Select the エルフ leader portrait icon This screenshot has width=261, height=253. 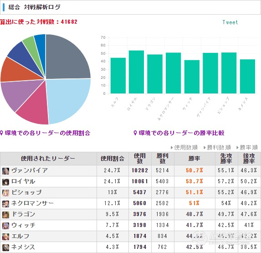(x=5, y=237)
